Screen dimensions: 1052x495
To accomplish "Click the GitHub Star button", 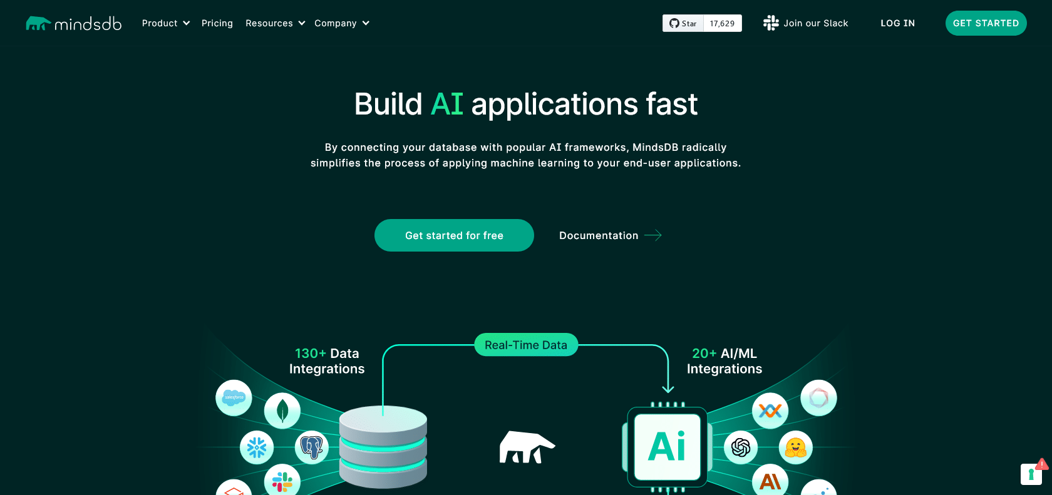I will (683, 23).
